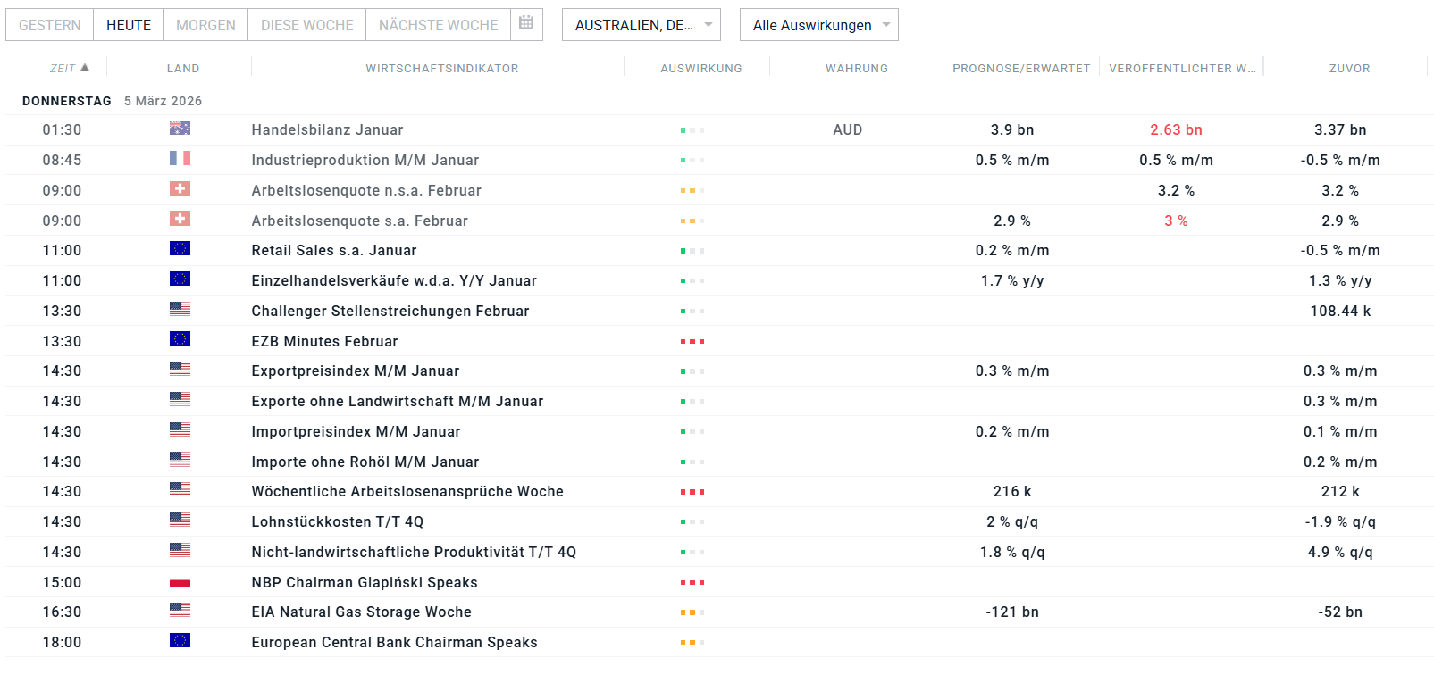Open Challenger Stellenstreichungen Februar event
This screenshot has width=1434, height=675.
(390, 311)
